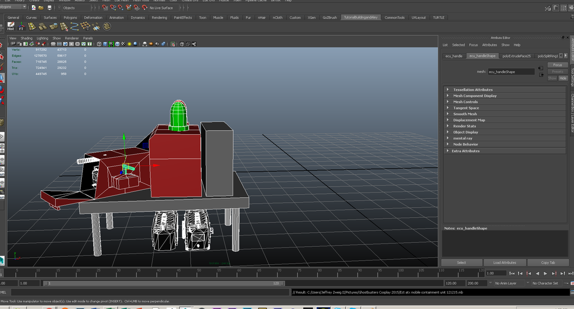The image size is (574, 309).
Task: Click the Hist shelf icon
Action: [x=11, y=26]
